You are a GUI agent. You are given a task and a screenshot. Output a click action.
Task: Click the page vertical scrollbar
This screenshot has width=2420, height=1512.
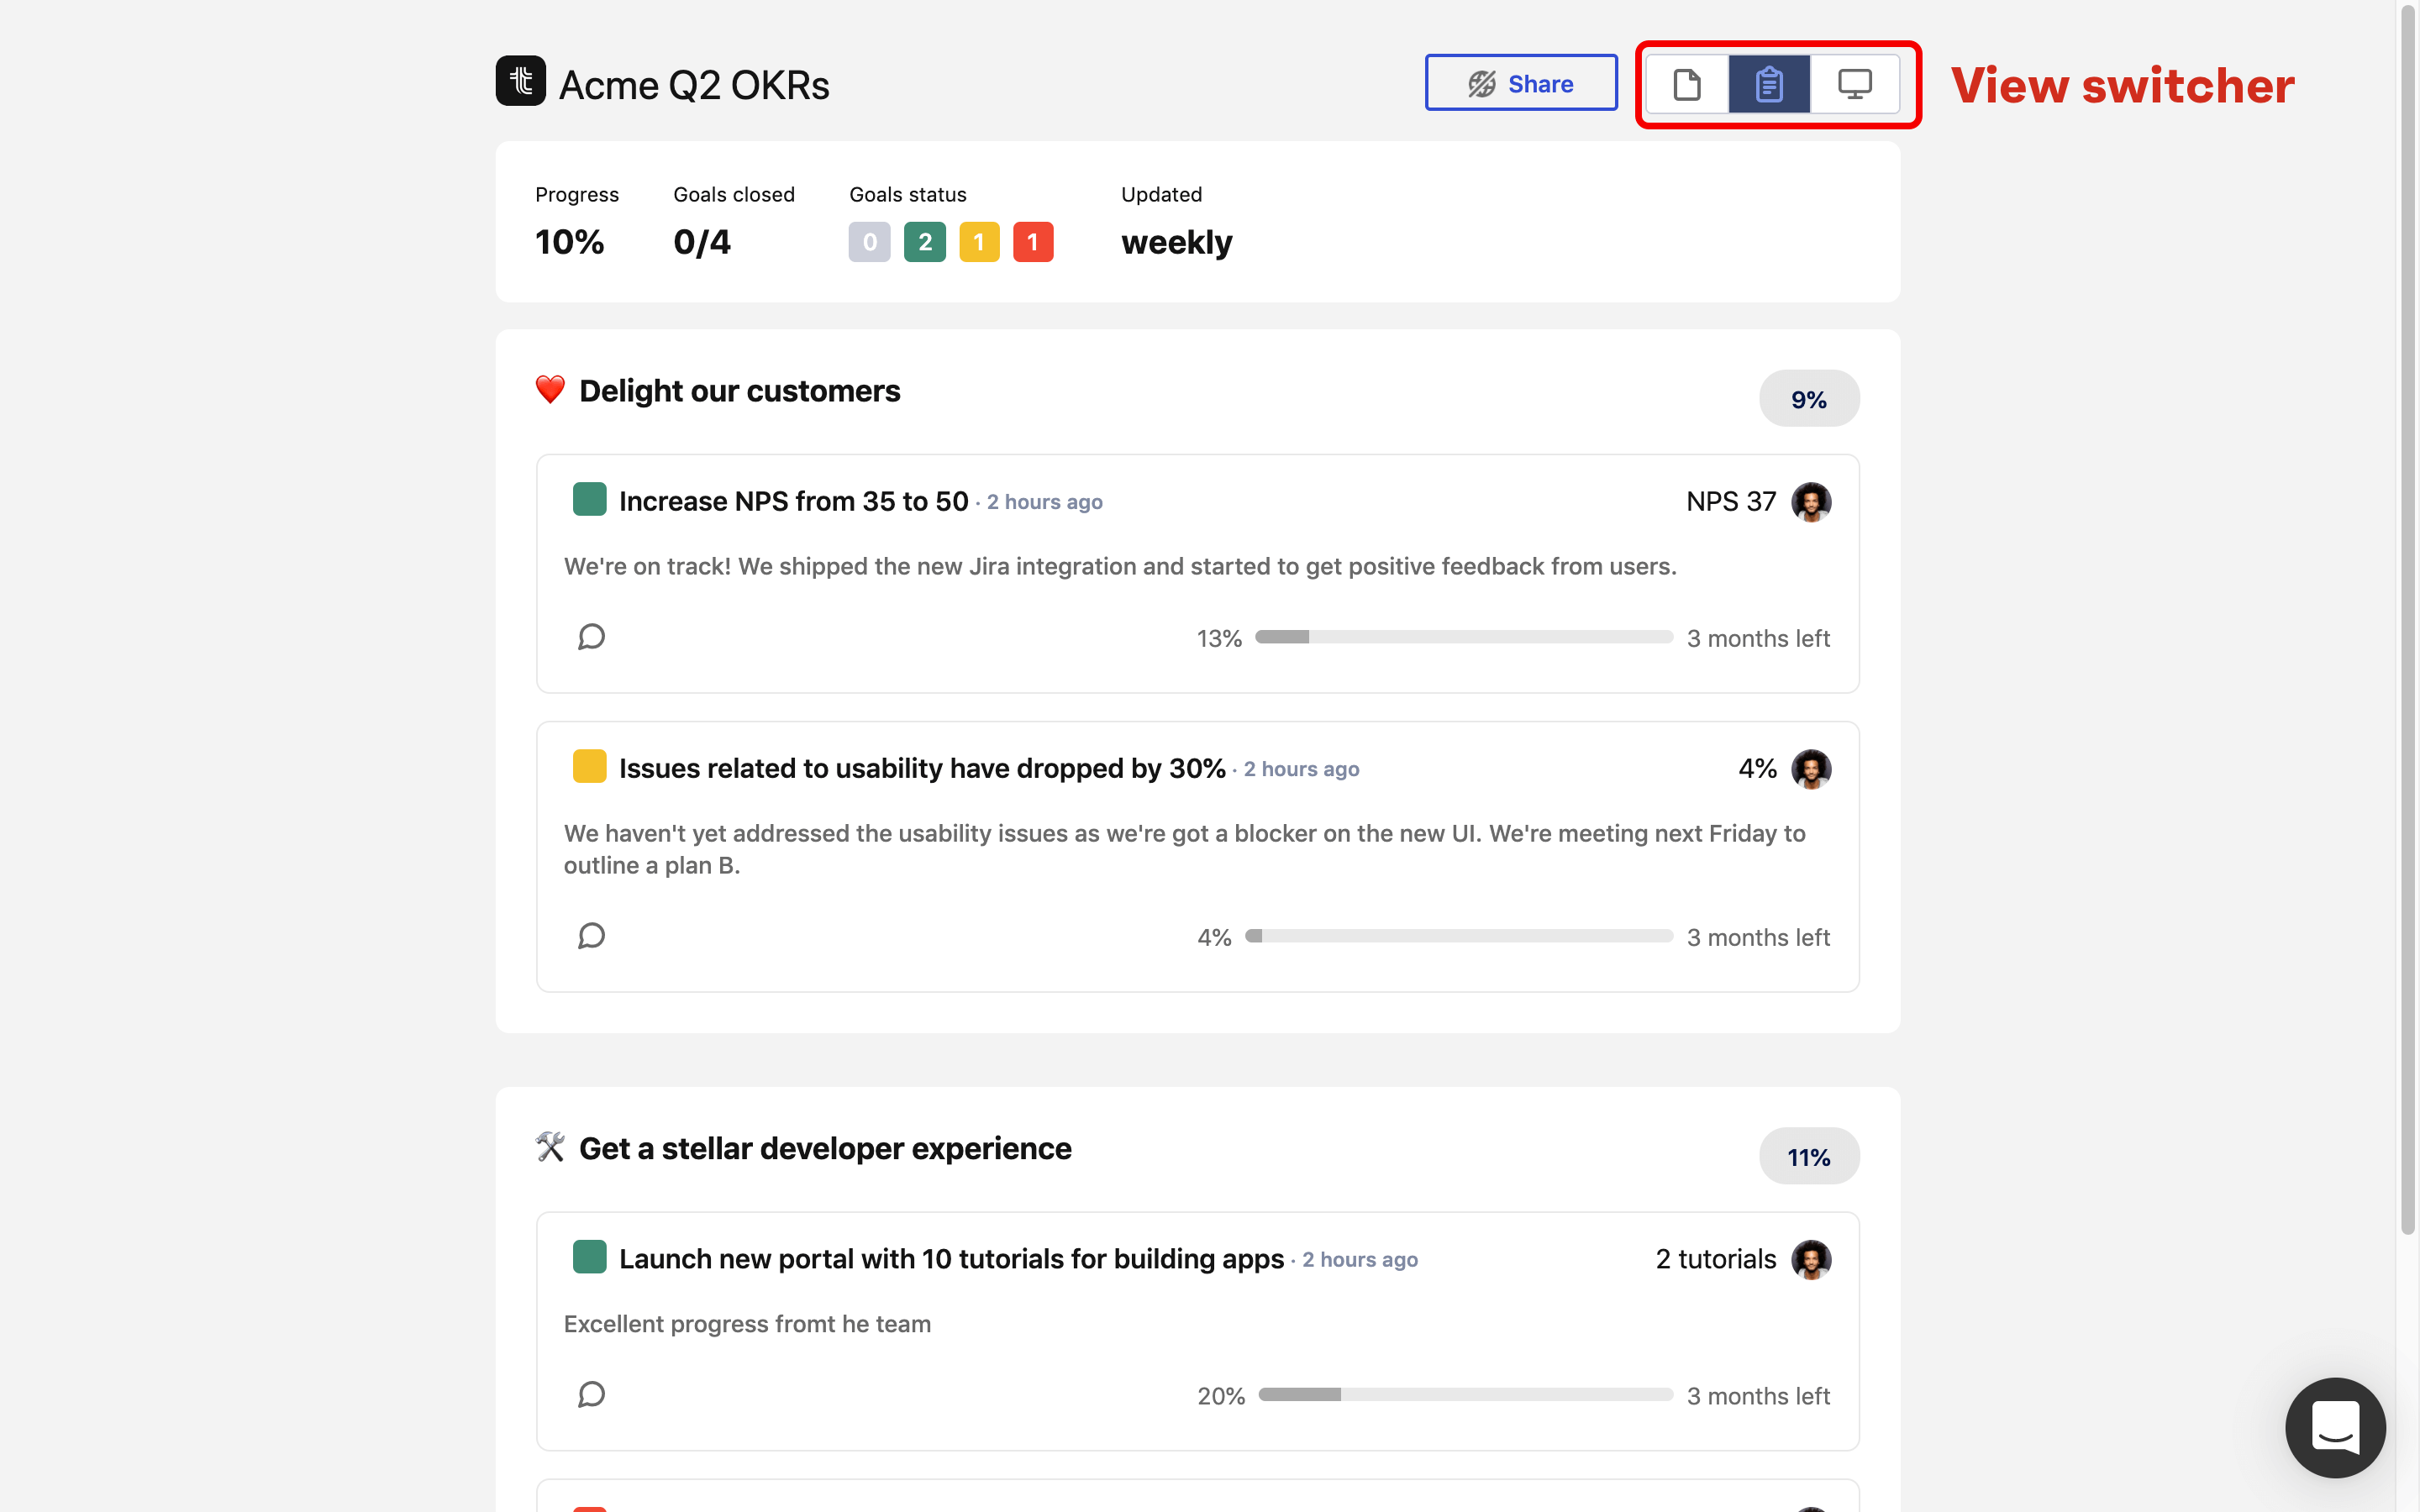2408,620
